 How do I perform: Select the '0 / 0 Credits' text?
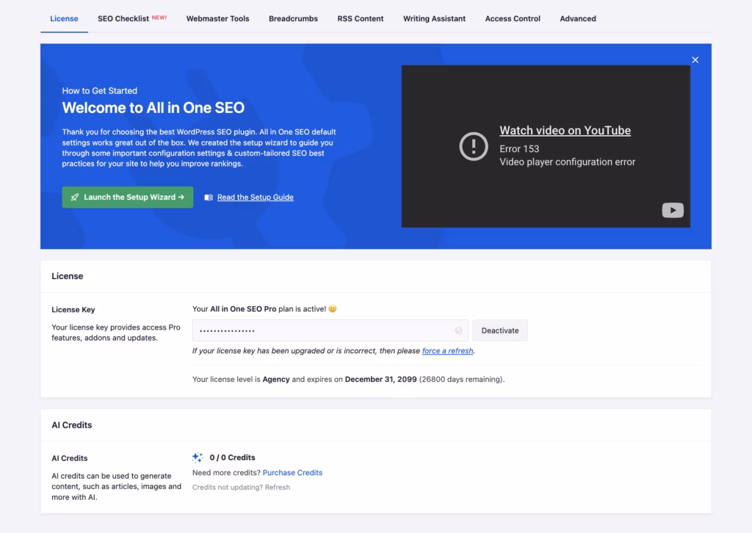[x=232, y=457]
